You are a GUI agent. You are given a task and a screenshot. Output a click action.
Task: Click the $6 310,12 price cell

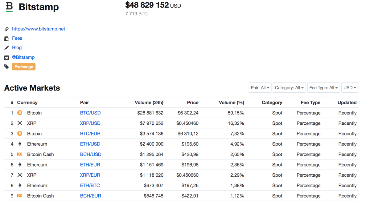188,134
